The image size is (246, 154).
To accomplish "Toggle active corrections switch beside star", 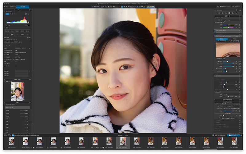I will 240,10.
